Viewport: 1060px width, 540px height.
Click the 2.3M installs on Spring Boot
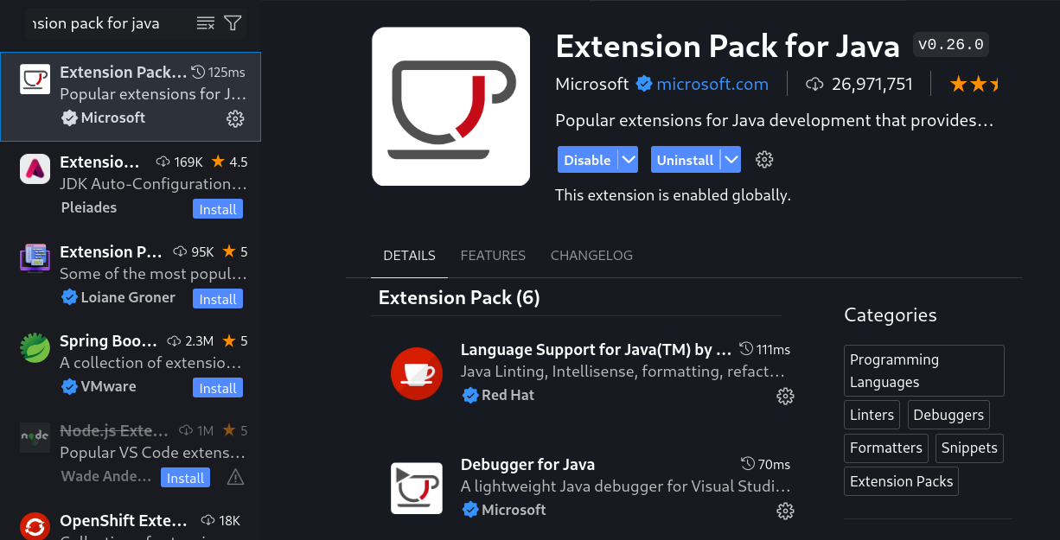click(200, 341)
